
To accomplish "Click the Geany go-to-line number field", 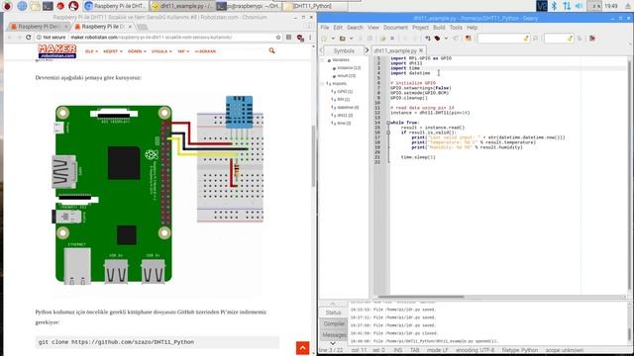I will tap(559, 39).
